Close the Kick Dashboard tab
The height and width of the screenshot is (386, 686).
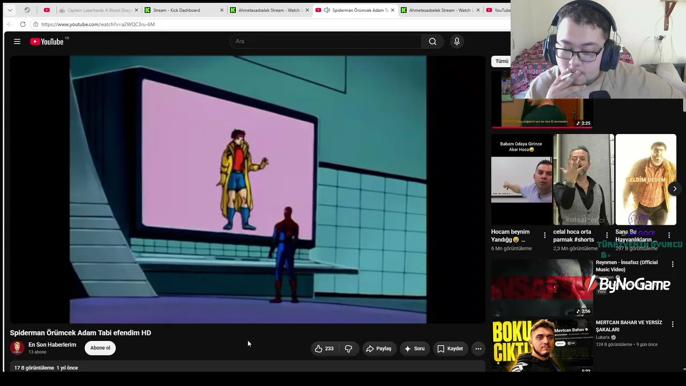[222, 10]
